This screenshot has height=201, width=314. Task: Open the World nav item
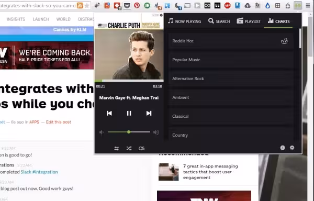pos(63,19)
